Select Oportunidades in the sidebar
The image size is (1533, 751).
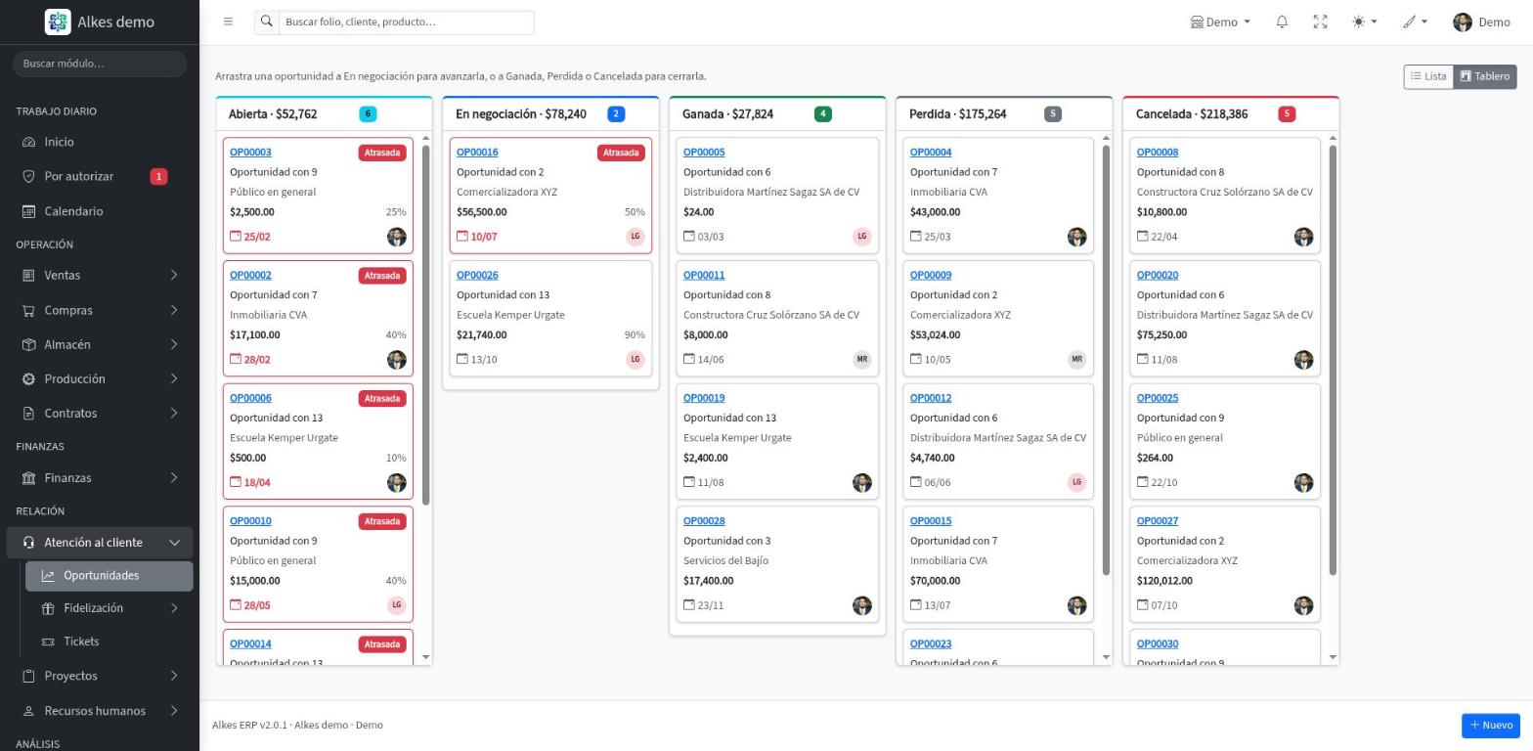click(x=109, y=575)
